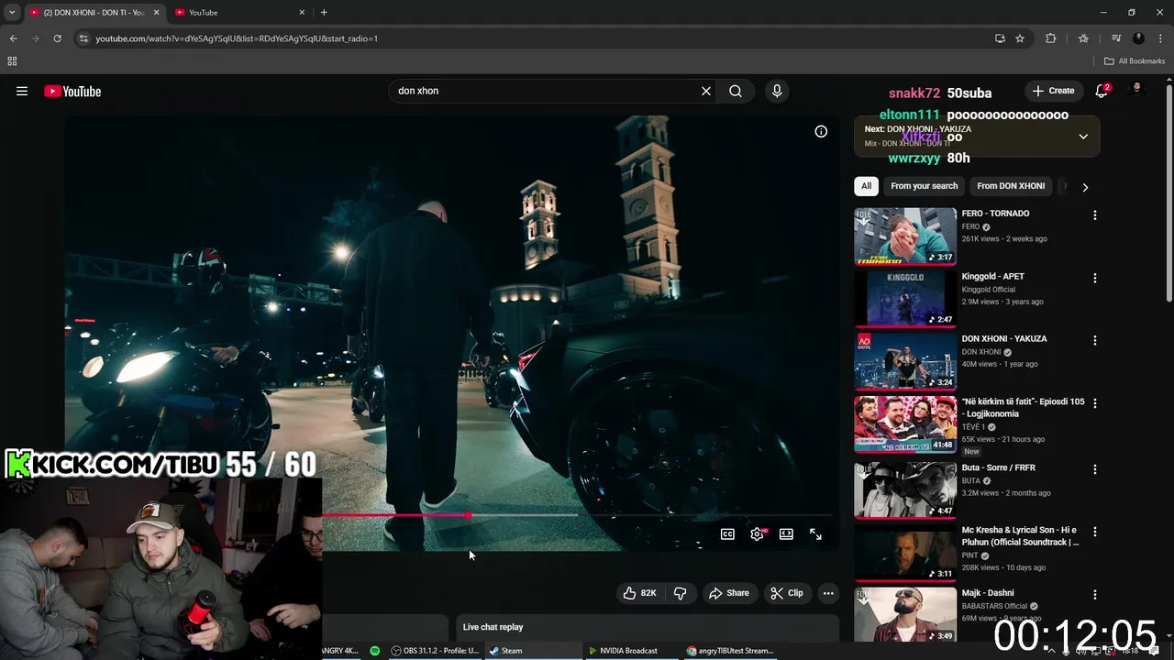Click the browser address bar URL

coord(237,38)
